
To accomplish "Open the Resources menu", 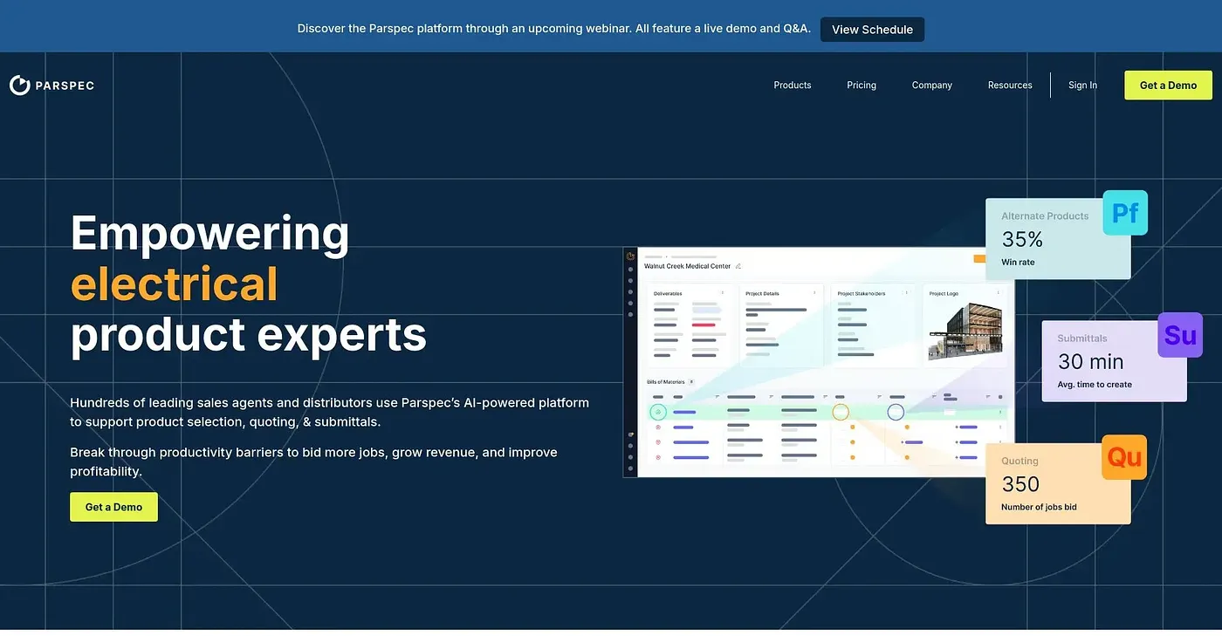I will 1010,85.
